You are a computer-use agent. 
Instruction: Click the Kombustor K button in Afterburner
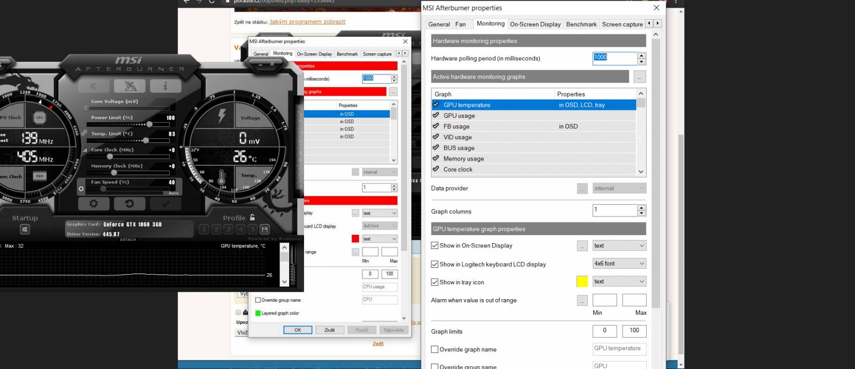click(94, 86)
